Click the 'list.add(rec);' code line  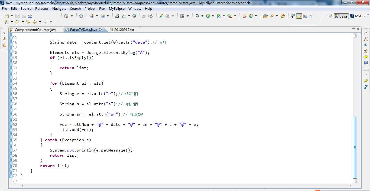(x=76, y=130)
